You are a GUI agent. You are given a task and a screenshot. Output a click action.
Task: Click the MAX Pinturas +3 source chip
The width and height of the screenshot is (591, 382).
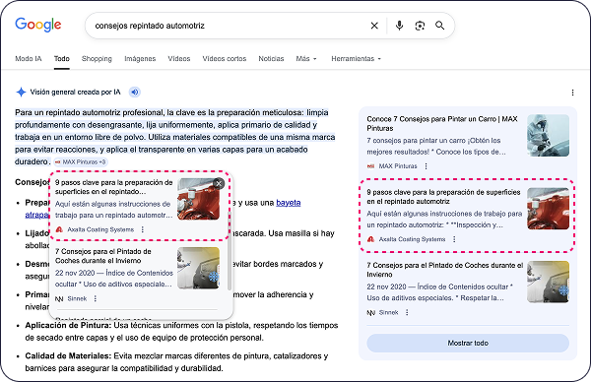point(81,162)
